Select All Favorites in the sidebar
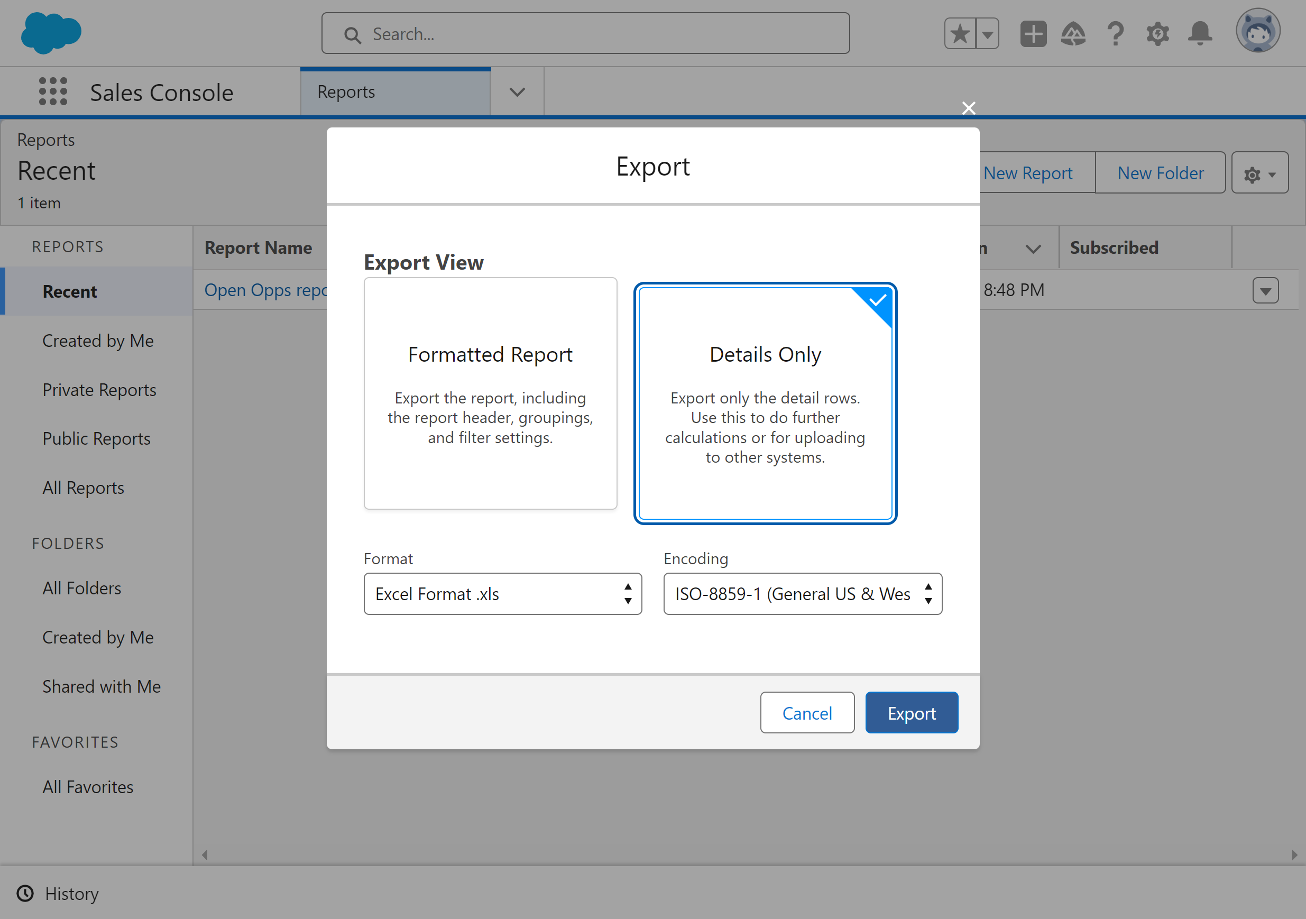This screenshot has height=919, width=1306. 88,787
